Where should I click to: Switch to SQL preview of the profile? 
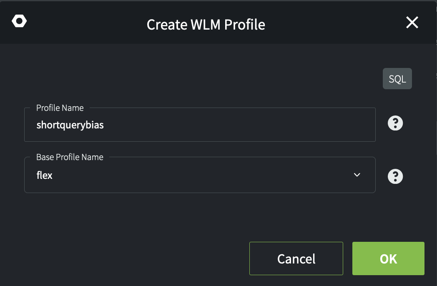pyautogui.click(x=397, y=78)
